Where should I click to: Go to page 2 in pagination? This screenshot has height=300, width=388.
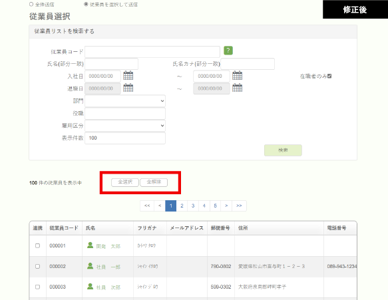(182, 206)
